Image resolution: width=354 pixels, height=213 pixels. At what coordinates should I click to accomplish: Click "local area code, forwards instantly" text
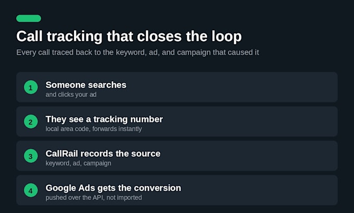coord(94,129)
